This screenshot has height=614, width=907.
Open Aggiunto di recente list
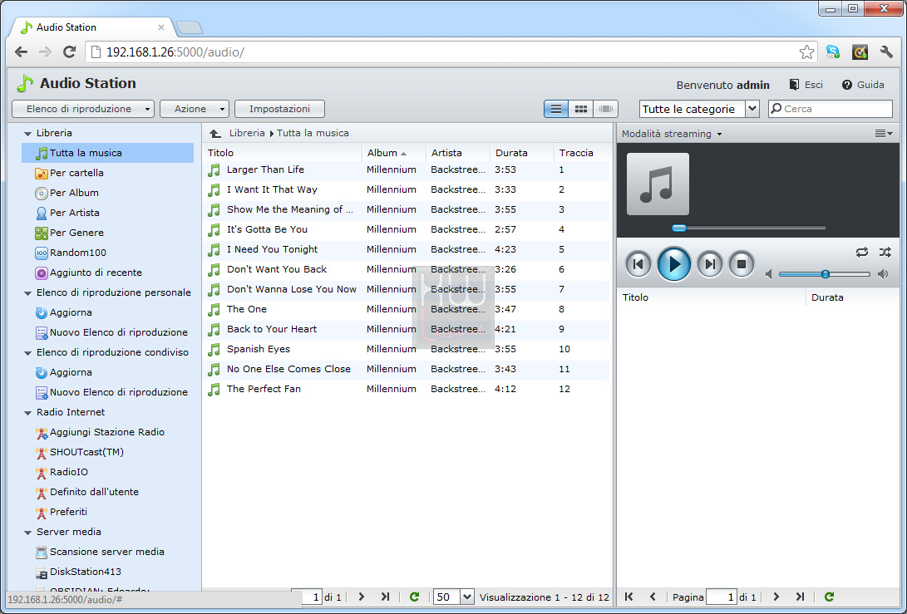point(88,273)
